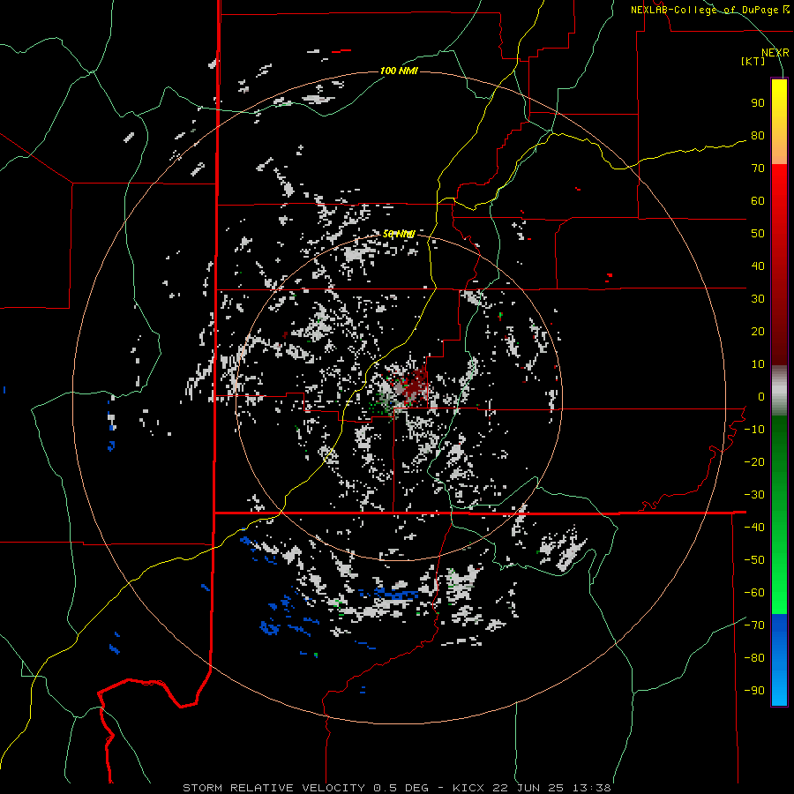
Task: Click the positive "20" scale value
Action: pyautogui.click(x=758, y=332)
